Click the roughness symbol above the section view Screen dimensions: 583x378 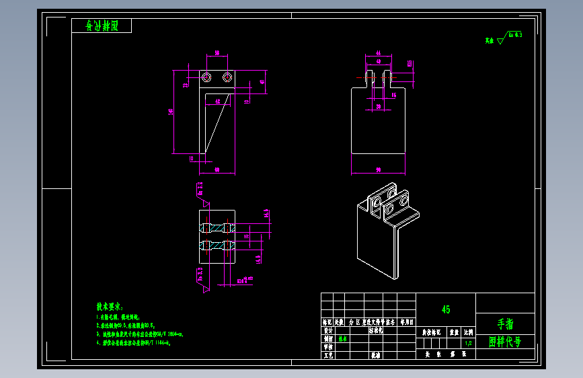[x=202, y=194]
